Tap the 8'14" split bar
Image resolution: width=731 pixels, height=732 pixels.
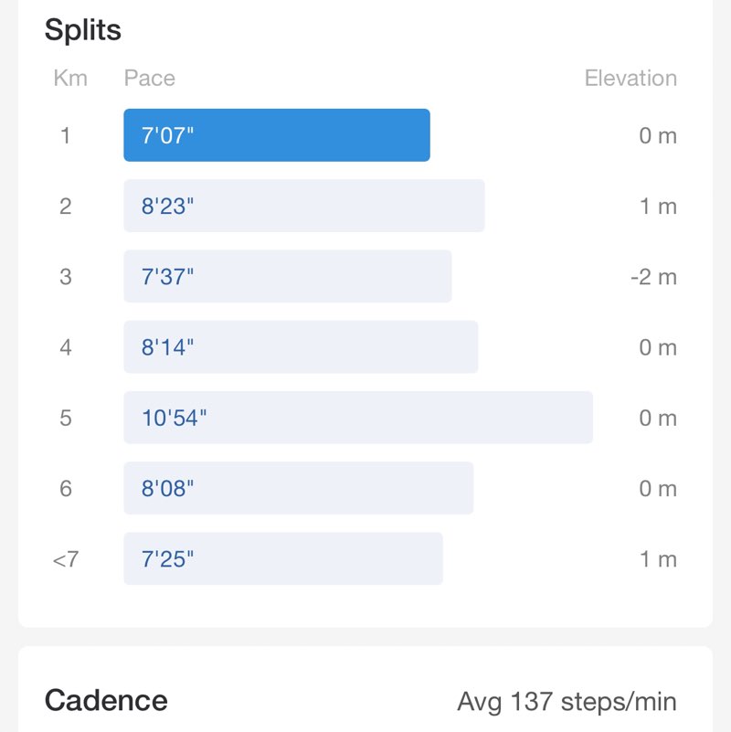click(301, 347)
